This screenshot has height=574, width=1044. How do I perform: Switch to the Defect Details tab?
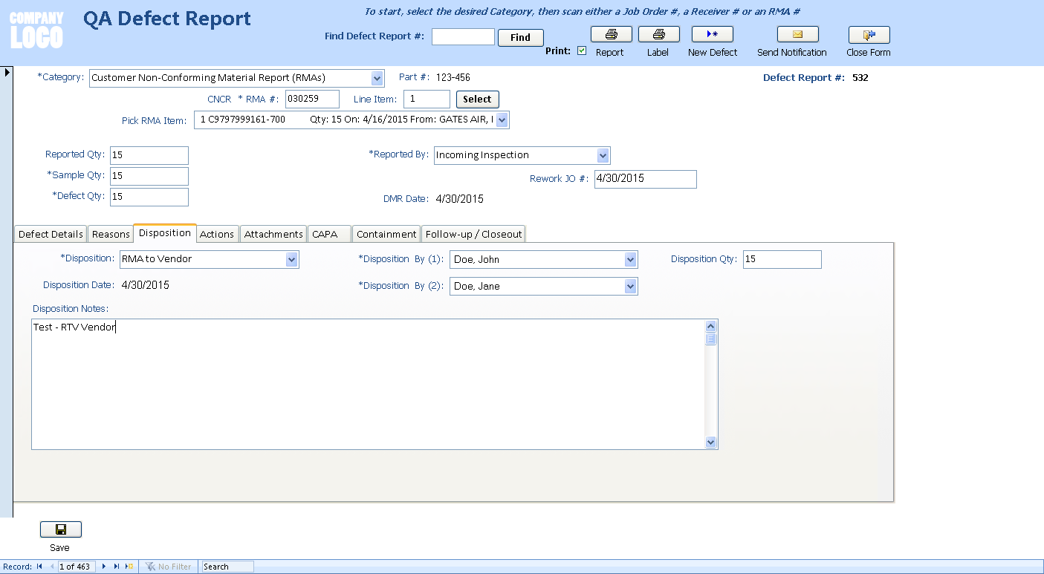[51, 234]
